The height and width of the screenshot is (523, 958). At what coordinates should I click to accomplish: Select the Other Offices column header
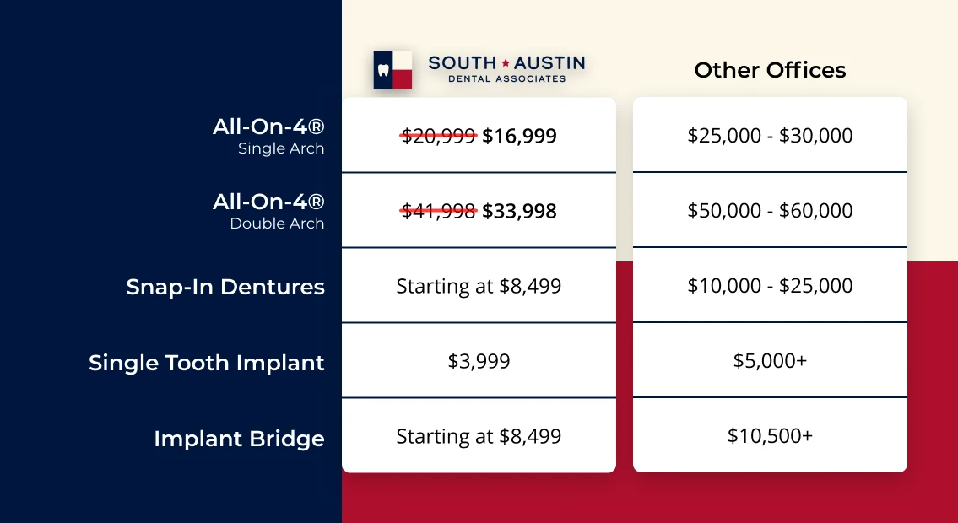click(x=770, y=70)
